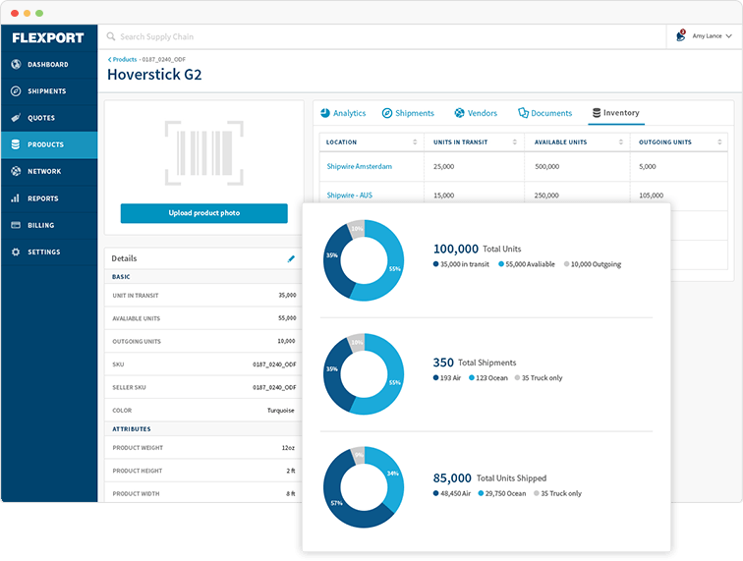
Task: Expand Amy Lance user menu arrow
Action: pyautogui.click(x=729, y=36)
